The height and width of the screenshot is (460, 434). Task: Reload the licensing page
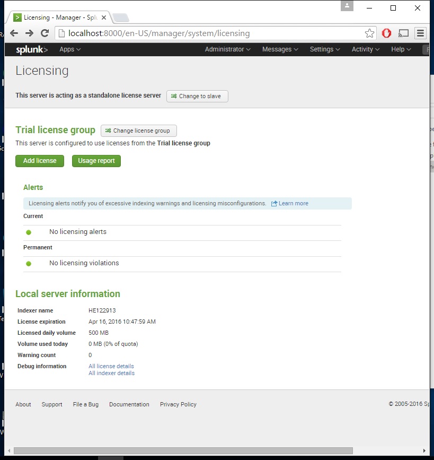pos(45,33)
